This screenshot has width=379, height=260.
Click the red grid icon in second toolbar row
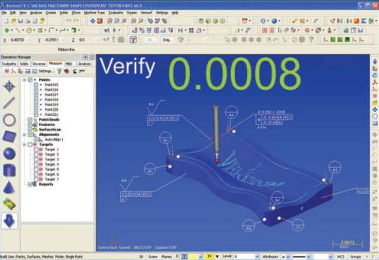pos(265,31)
